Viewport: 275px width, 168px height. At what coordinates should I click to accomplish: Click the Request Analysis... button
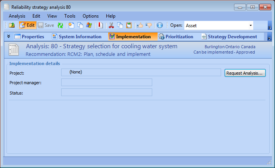(x=245, y=73)
